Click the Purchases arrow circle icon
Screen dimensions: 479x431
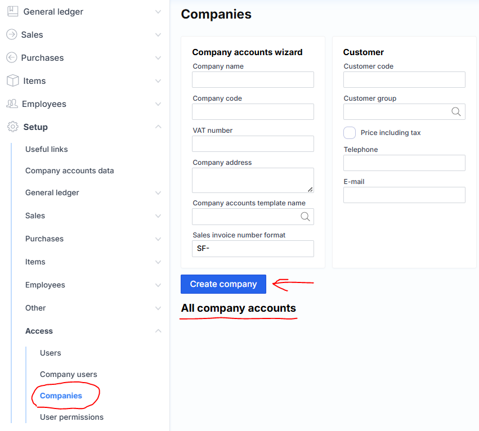(x=11, y=57)
